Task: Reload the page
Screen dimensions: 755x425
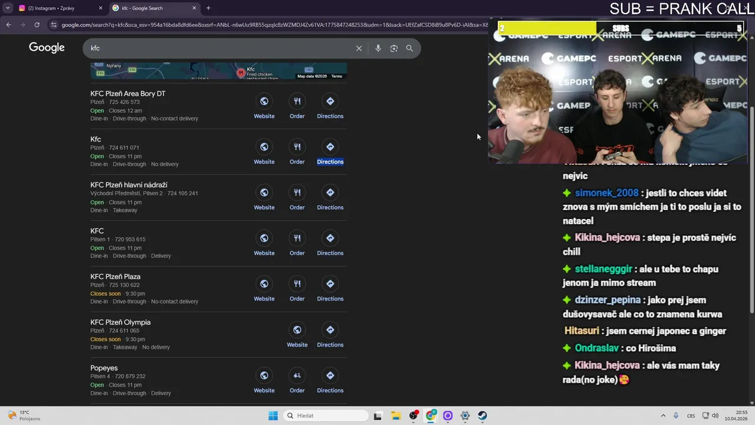Action: (x=37, y=25)
